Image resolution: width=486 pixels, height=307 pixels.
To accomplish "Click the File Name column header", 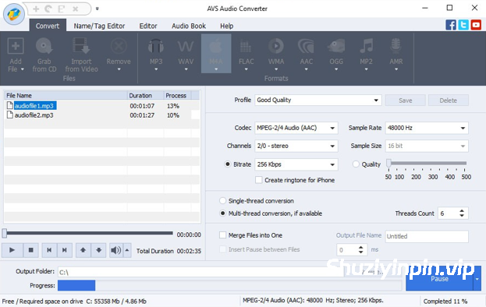I will (66, 95).
